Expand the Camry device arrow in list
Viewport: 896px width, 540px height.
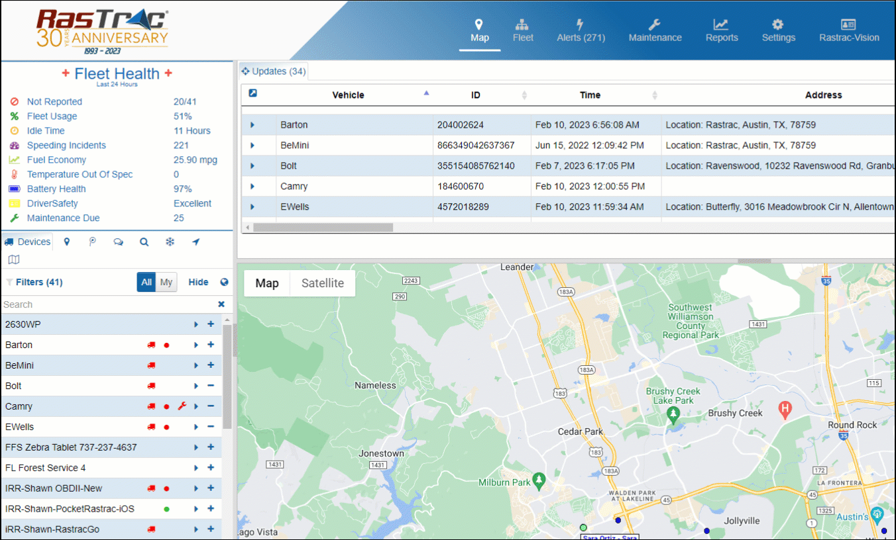(196, 406)
